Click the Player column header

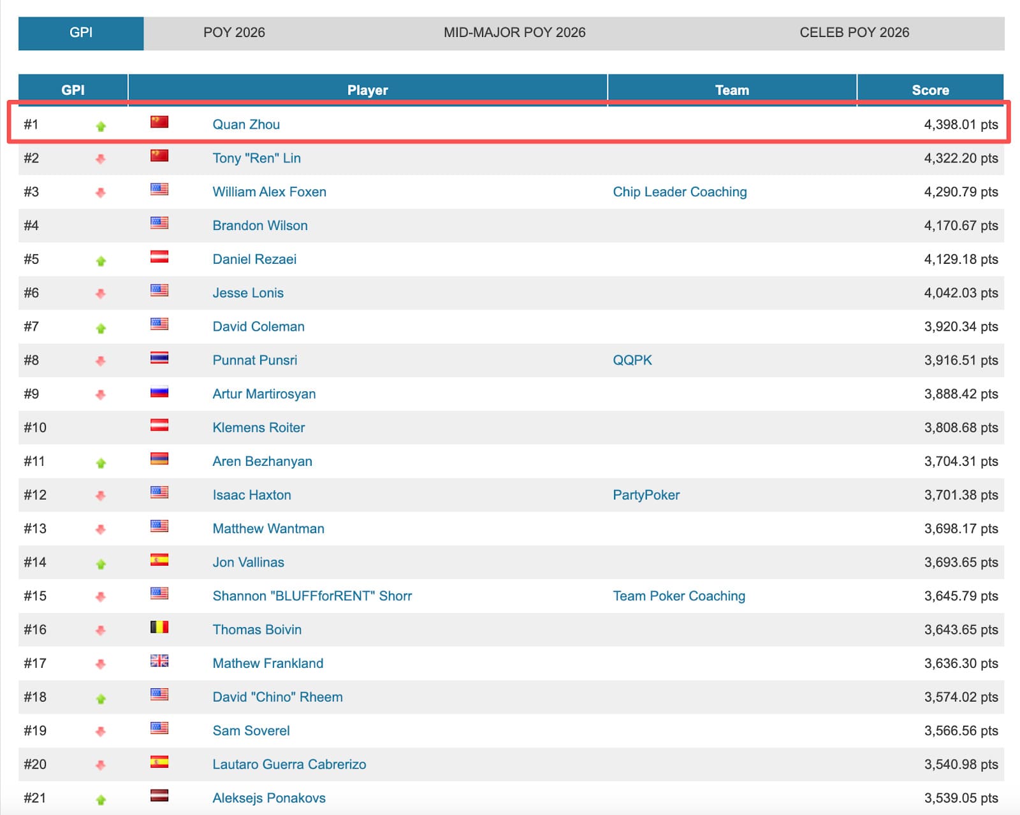(x=367, y=90)
